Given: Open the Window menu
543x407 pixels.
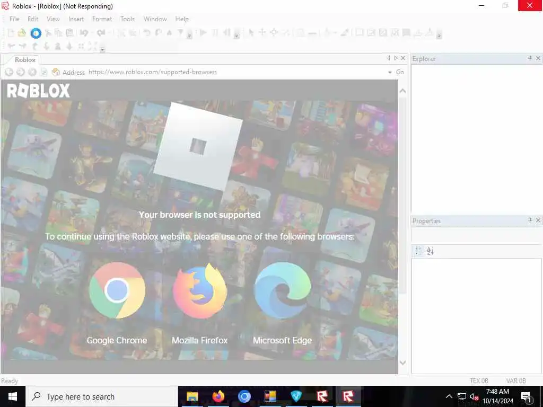Looking at the screenshot, I should click(155, 19).
